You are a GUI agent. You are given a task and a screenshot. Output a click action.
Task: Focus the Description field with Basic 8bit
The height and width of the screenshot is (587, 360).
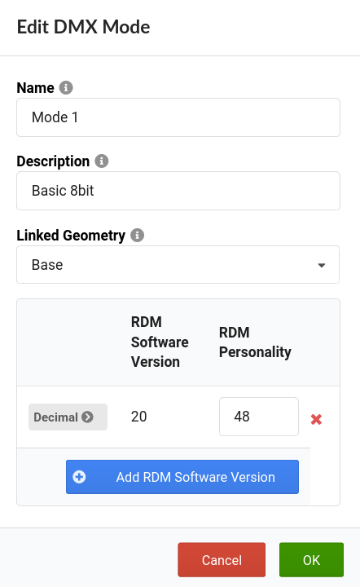coord(178,191)
